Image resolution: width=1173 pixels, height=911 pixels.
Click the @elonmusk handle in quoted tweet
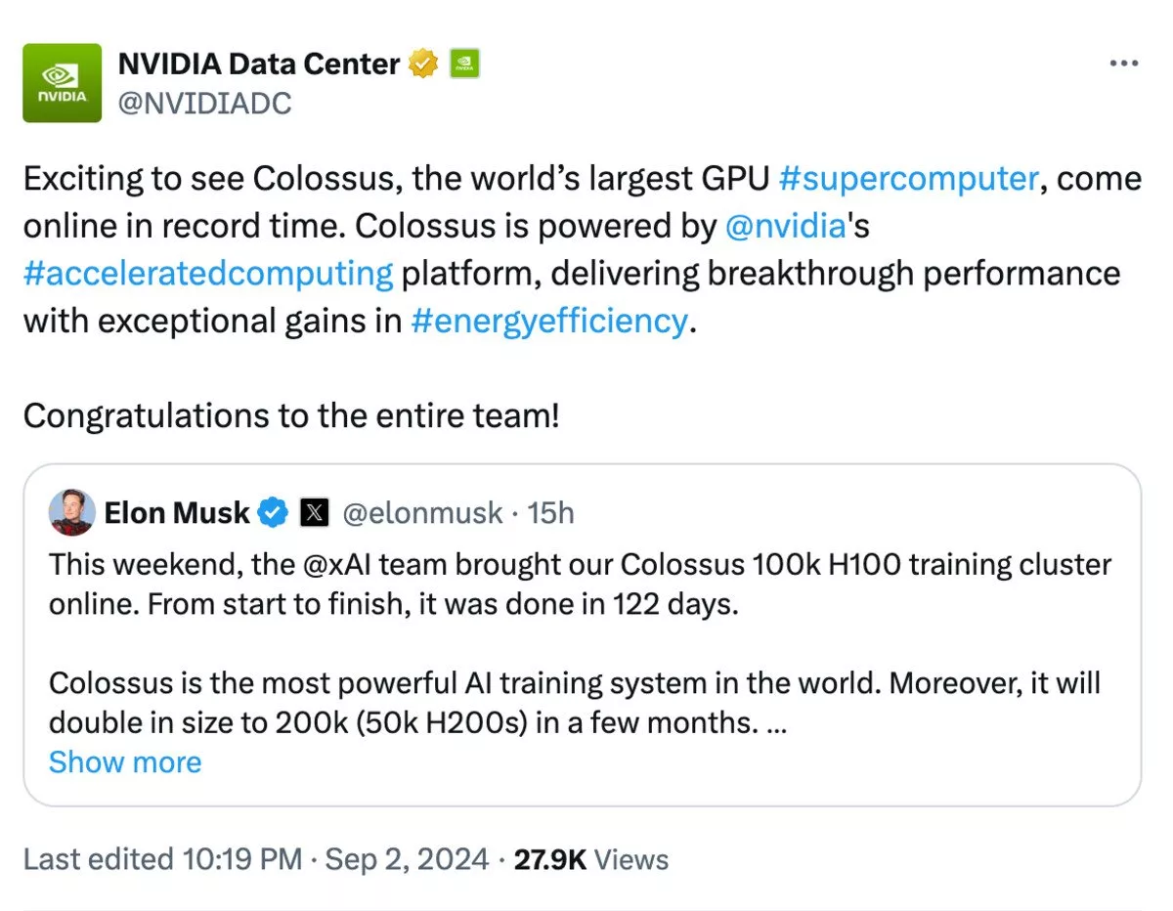pos(422,512)
